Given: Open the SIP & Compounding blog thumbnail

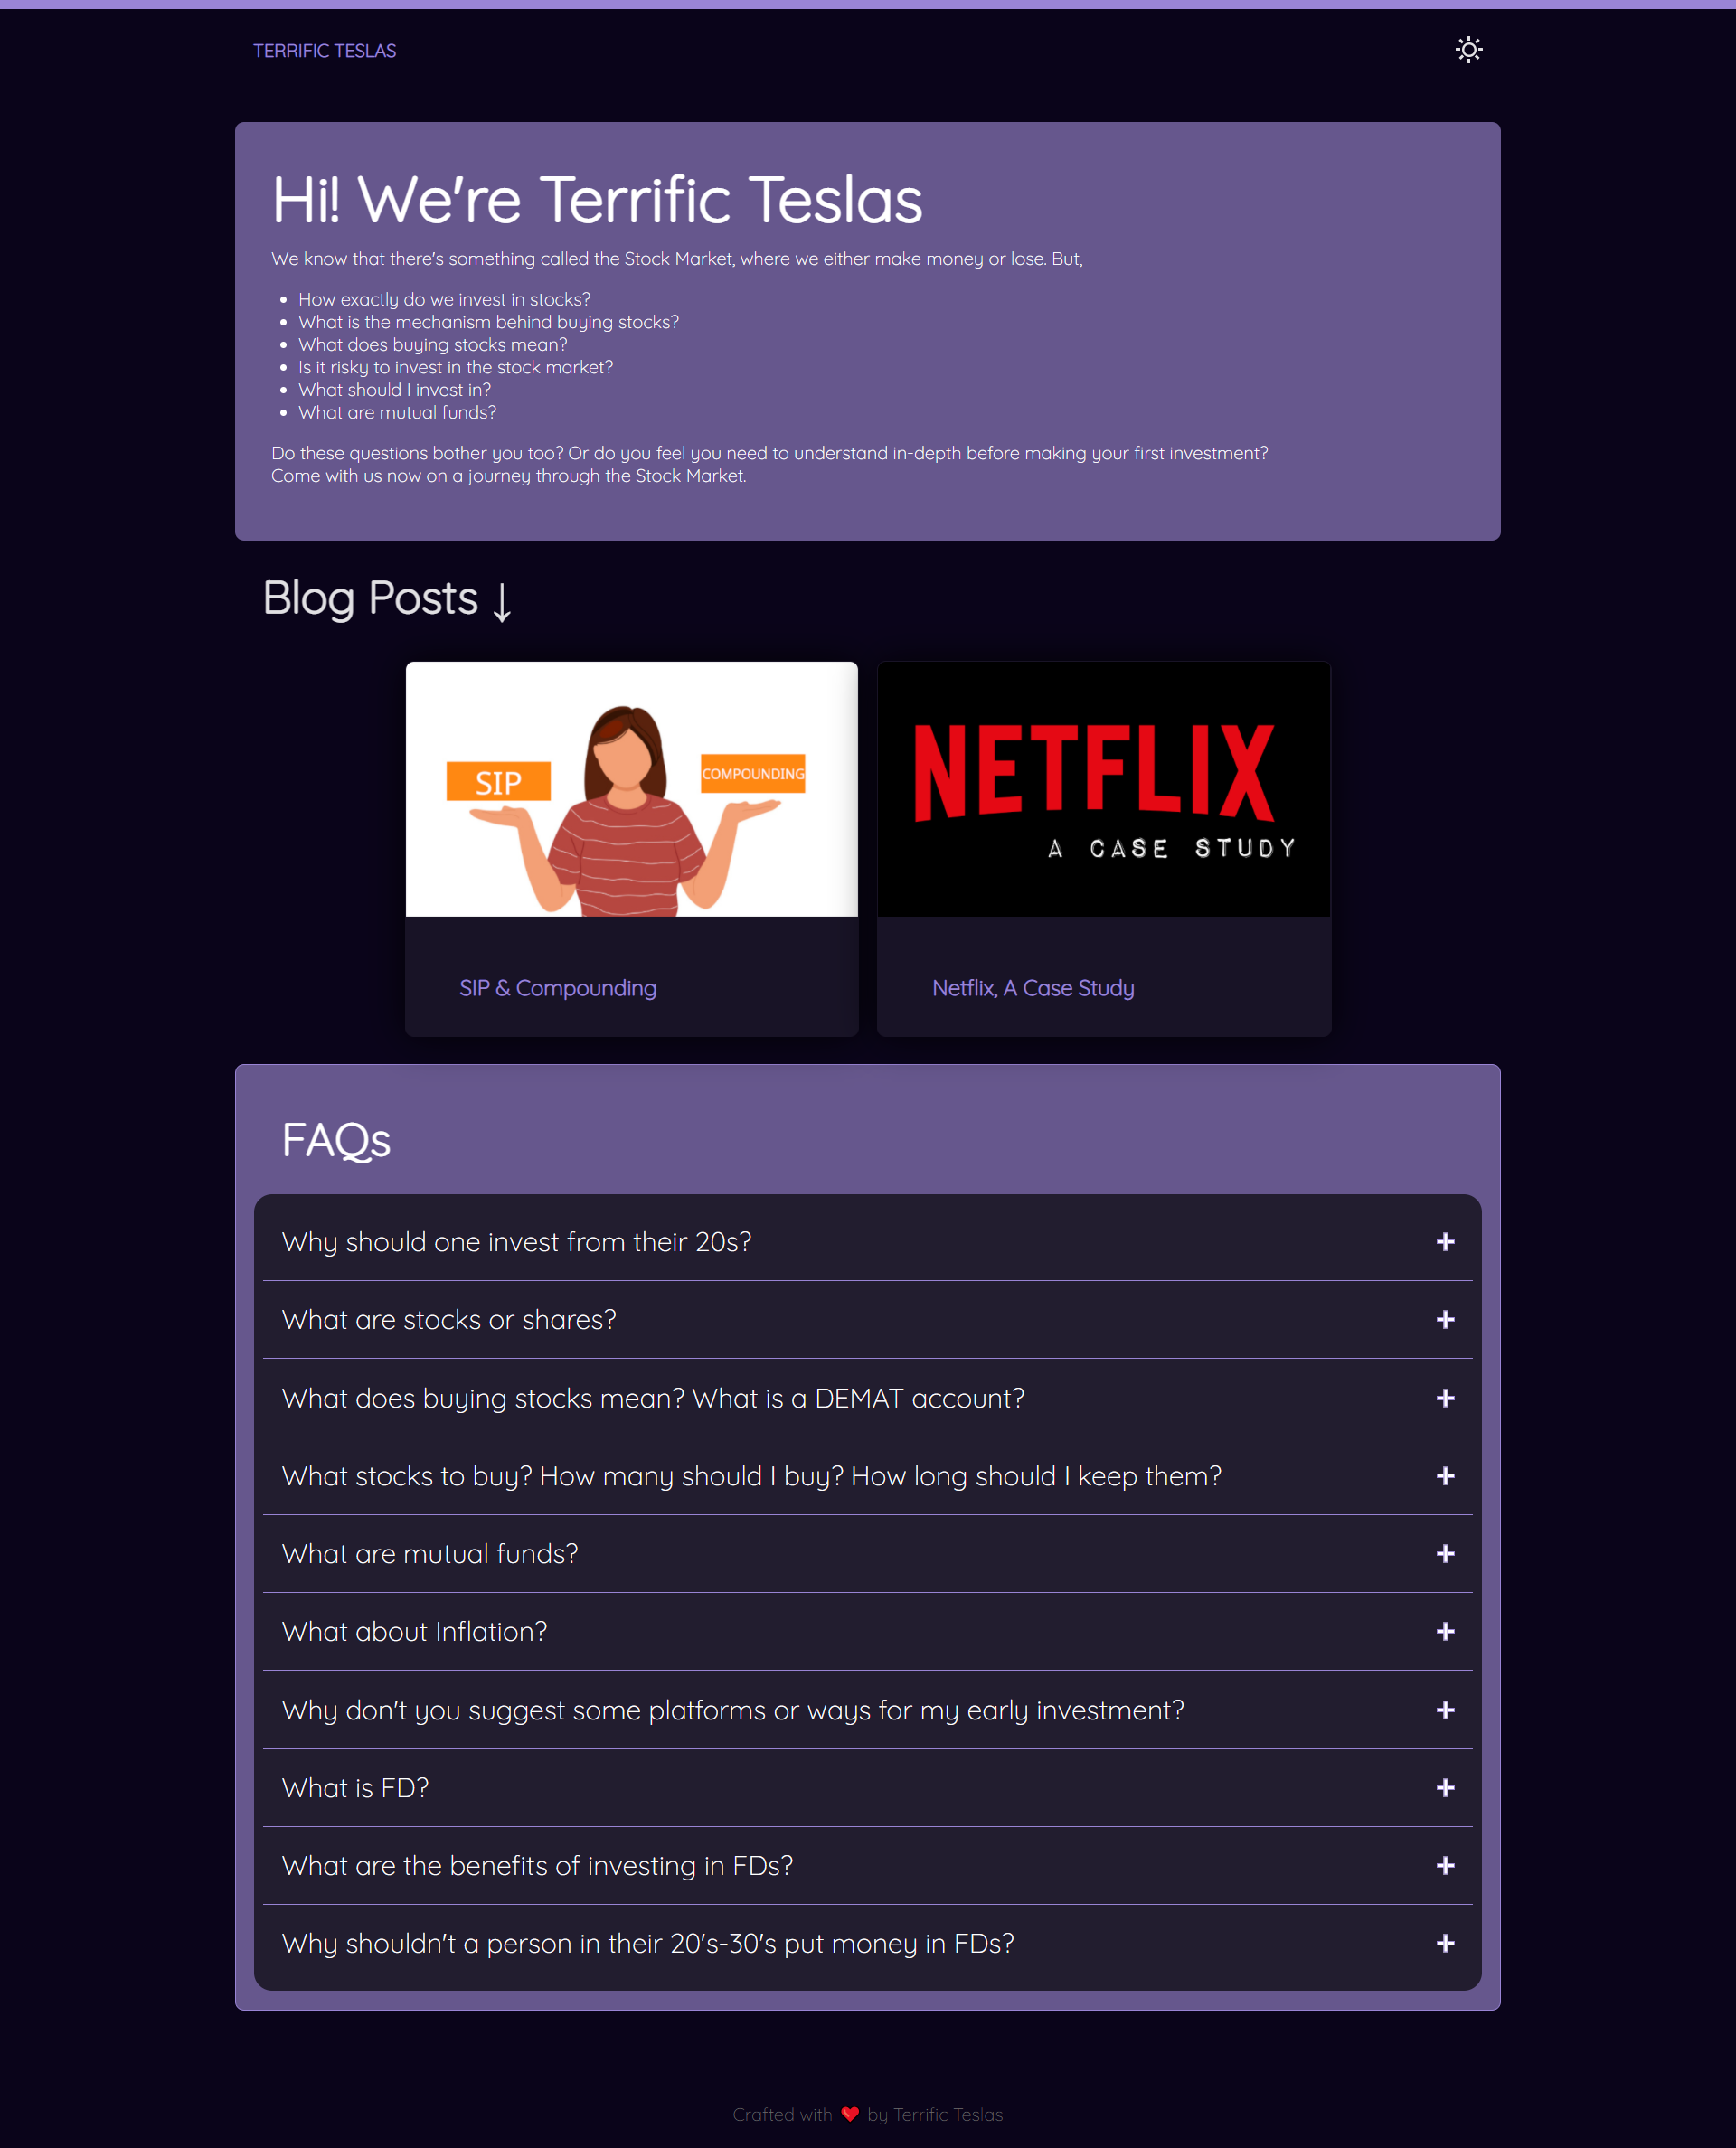Looking at the screenshot, I should coord(631,789).
